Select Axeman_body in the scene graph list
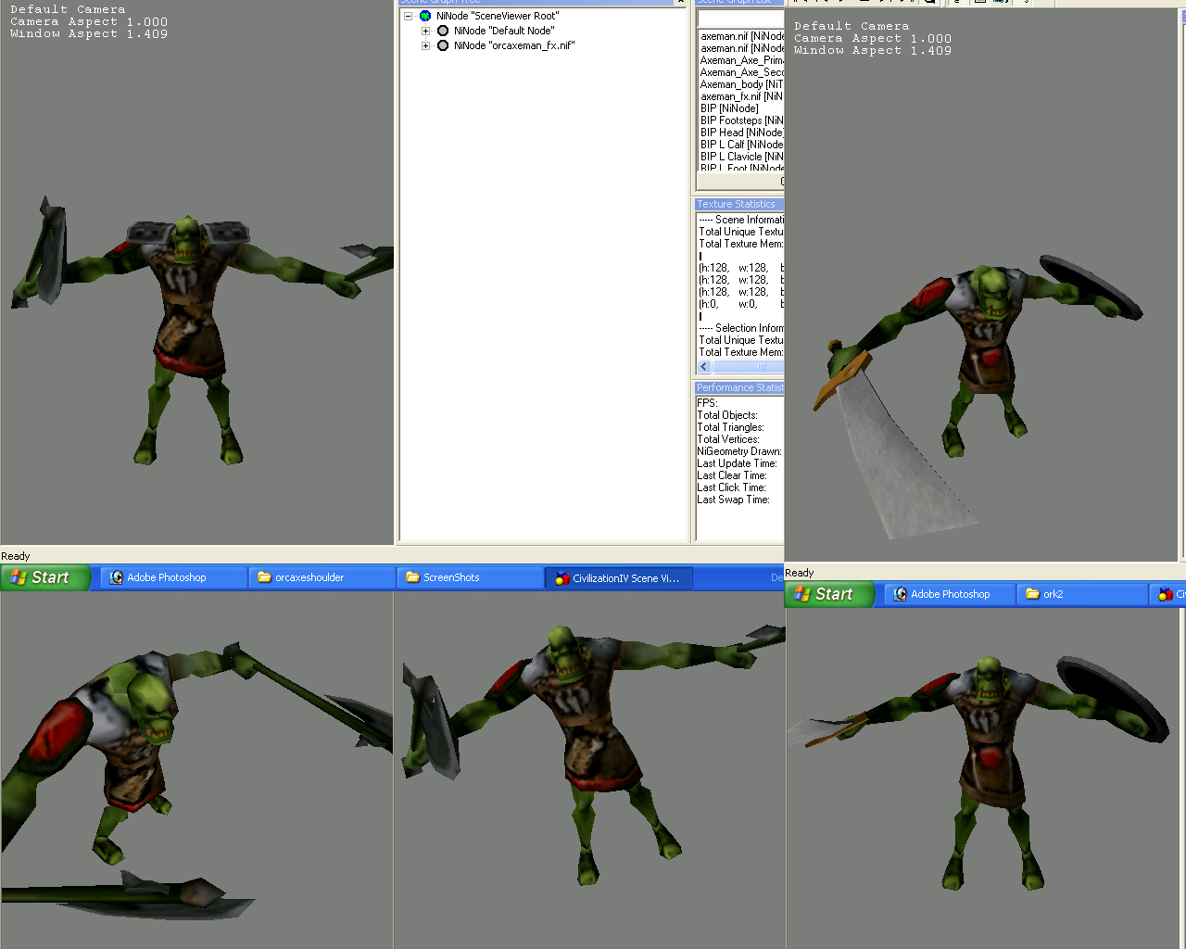Viewport: 1186px width, 949px height. pos(741,84)
